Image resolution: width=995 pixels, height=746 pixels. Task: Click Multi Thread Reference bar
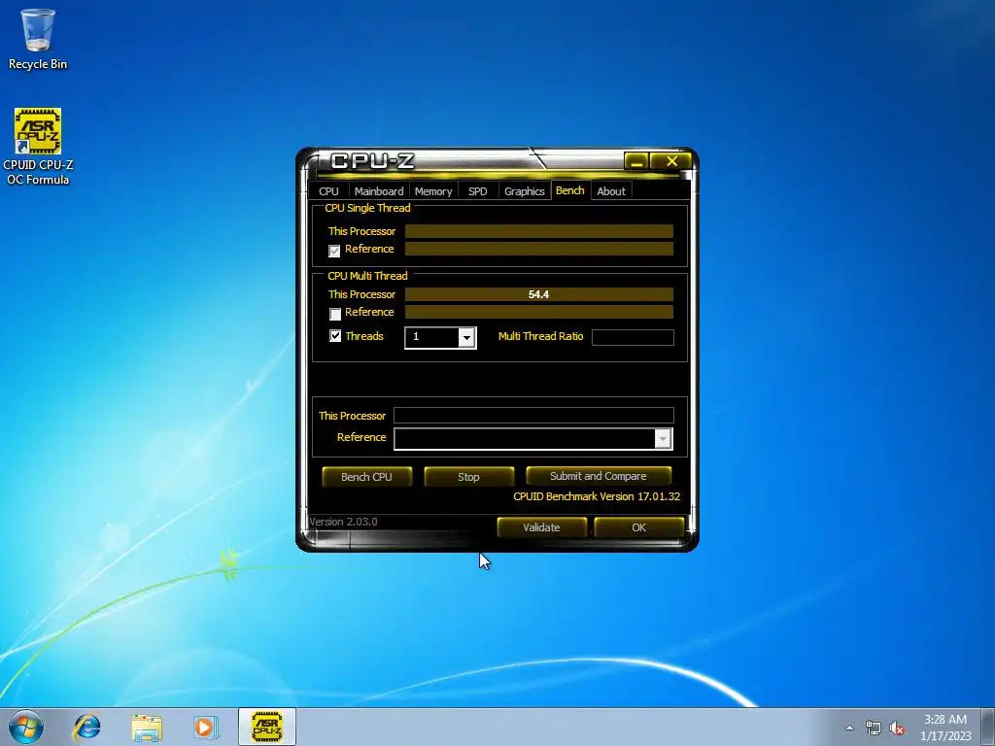point(538,312)
